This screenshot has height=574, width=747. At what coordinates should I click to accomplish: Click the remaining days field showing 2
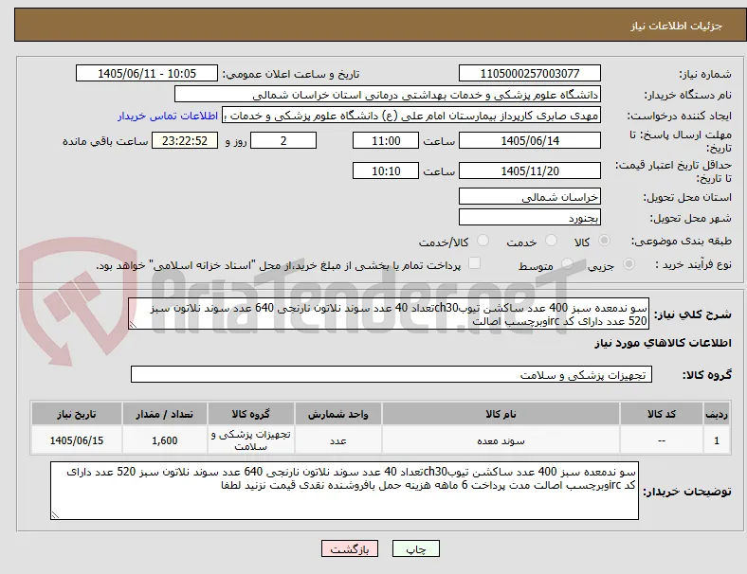(283, 140)
